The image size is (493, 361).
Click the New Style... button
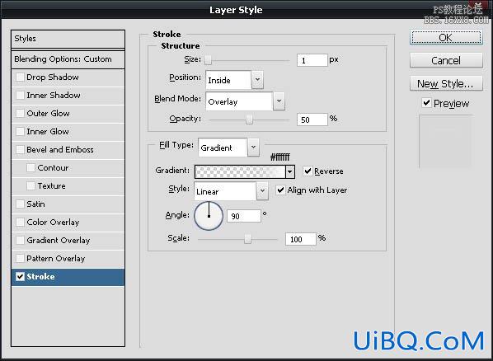click(x=446, y=83)
